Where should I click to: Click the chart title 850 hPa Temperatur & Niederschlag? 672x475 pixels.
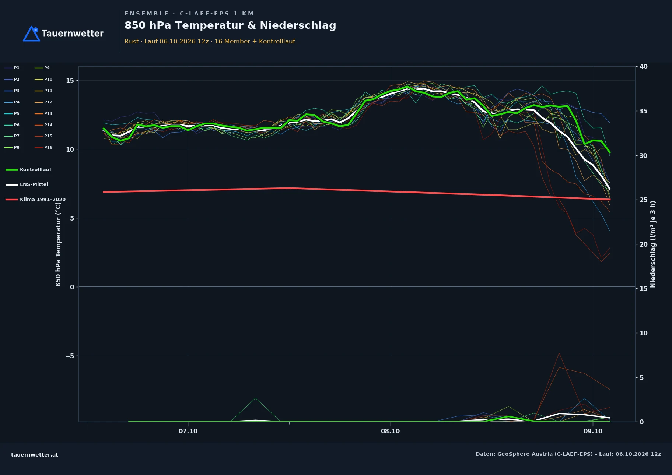[x=230, y=25]
